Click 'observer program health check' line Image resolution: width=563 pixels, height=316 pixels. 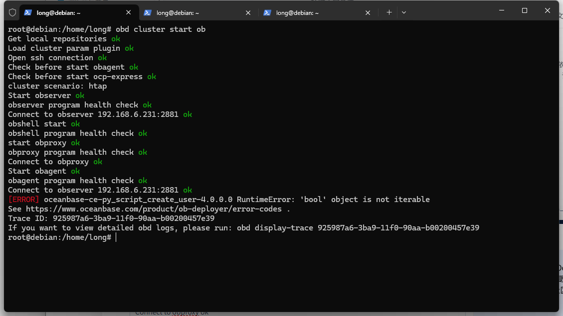coord(80,105)
